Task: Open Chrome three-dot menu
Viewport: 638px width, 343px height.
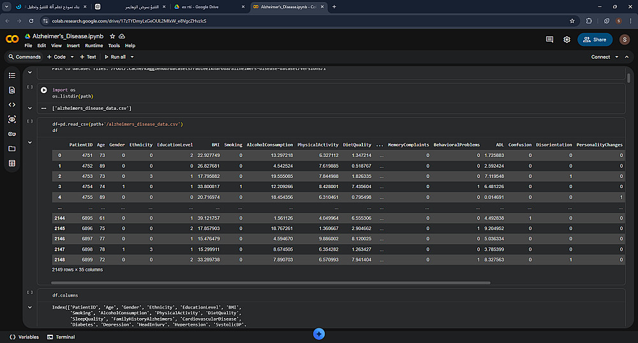Action: pyautogui.click(x=631, y=21)
